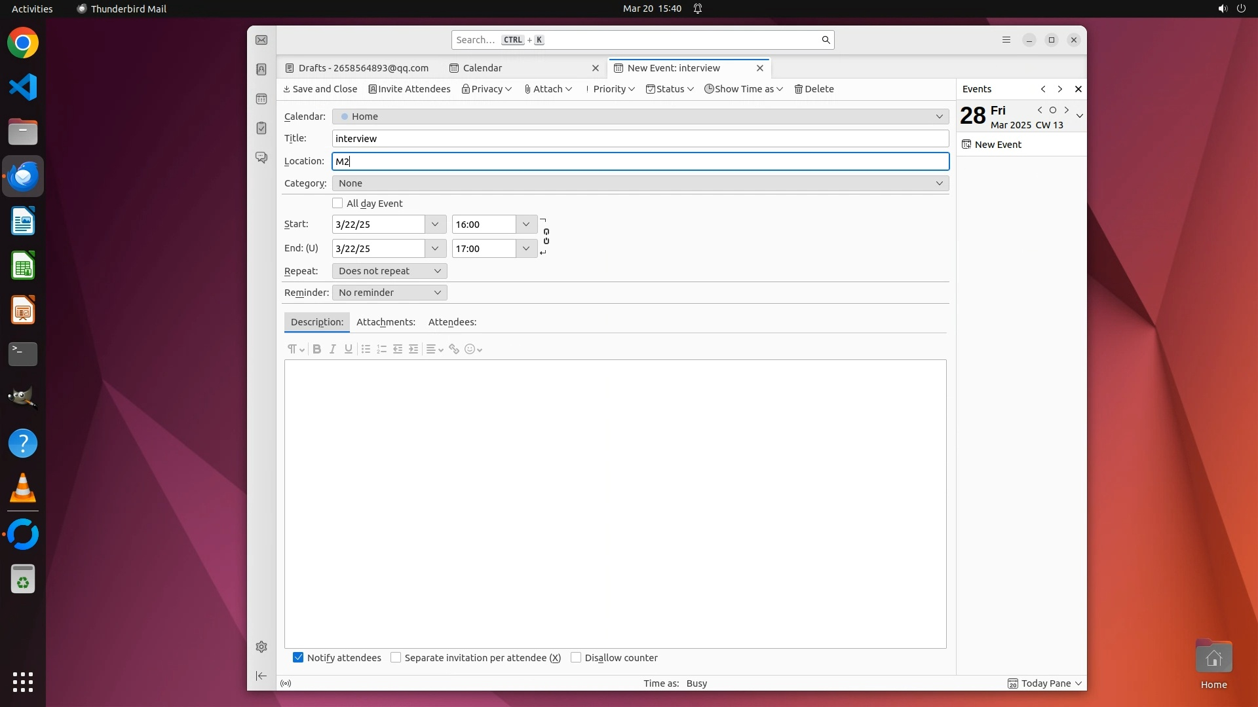Click the insert link icon

coord(454,349)
